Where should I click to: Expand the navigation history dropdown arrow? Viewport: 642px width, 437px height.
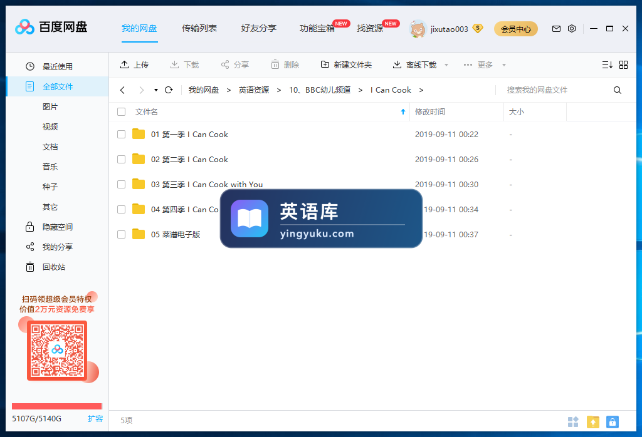(x=156, y=90)
